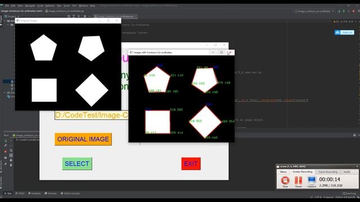Click the red stop icon in Run panel
The image size is (360, 202).
(x=6, y=151)
